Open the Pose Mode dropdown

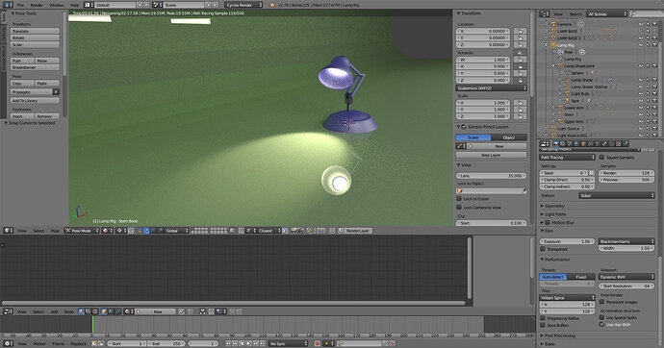[82, 231]
